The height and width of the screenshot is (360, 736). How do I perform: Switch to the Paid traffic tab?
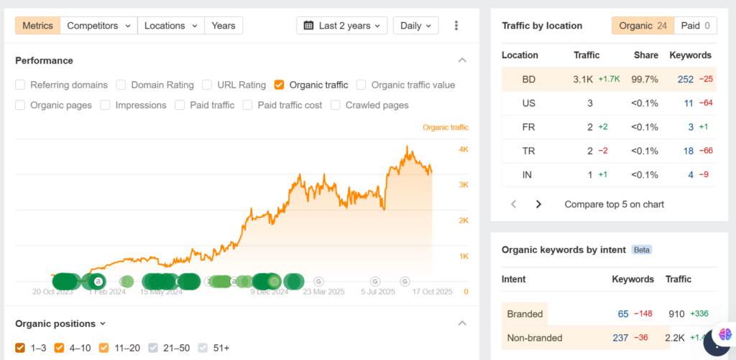(x=695, y=26)
